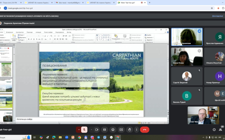Follow the Докладніше link in the banner

(x=217, y=16)
